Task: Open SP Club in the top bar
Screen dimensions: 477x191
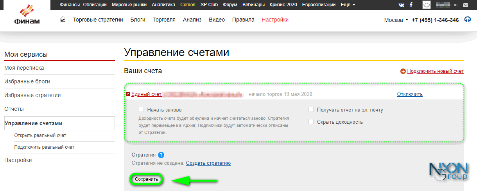Action: pos(209,5)
